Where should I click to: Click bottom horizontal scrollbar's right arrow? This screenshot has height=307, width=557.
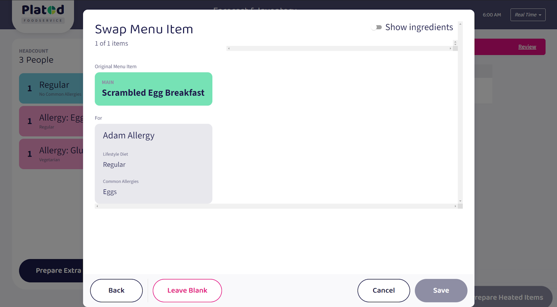[x=455, y=206]
